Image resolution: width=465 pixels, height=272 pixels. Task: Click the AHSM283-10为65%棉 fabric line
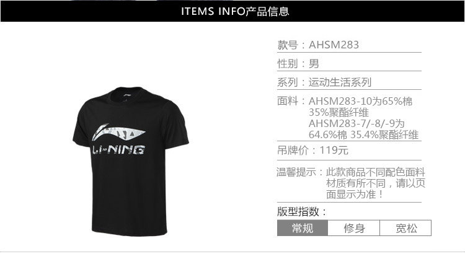click(x=360, y=102)
